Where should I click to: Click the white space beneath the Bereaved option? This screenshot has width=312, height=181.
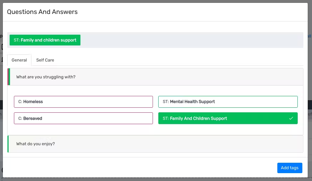tap(83, 129)
